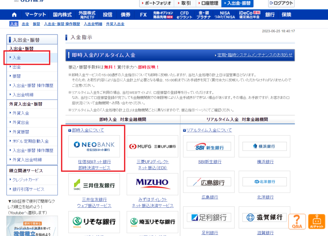Open the 債券 menu
Image resolution: width=328 pixels, height=236 pixels.
(x=126, y=15)
